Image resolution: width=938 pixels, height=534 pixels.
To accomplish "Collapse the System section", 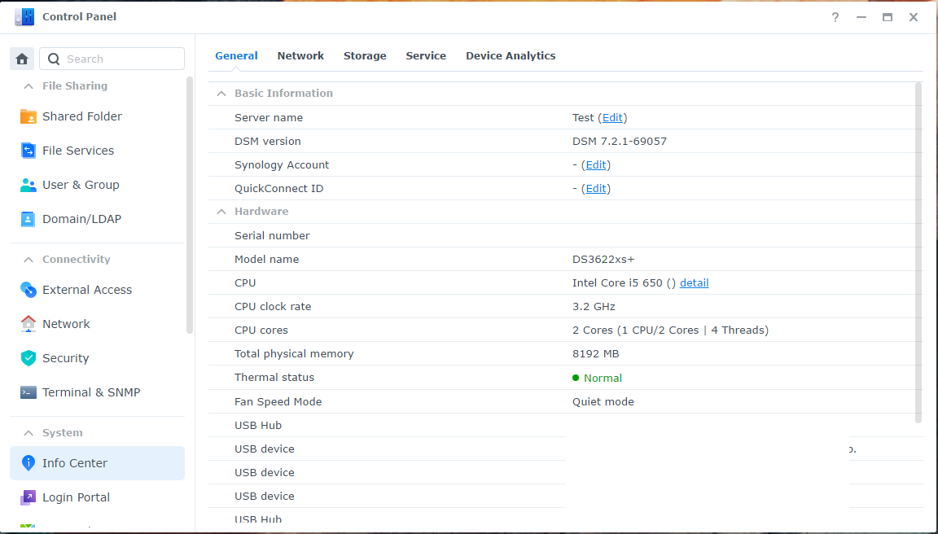I will pos(28,433).
